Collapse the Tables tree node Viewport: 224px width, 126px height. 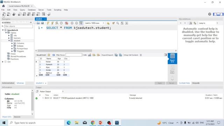(6, 33)
